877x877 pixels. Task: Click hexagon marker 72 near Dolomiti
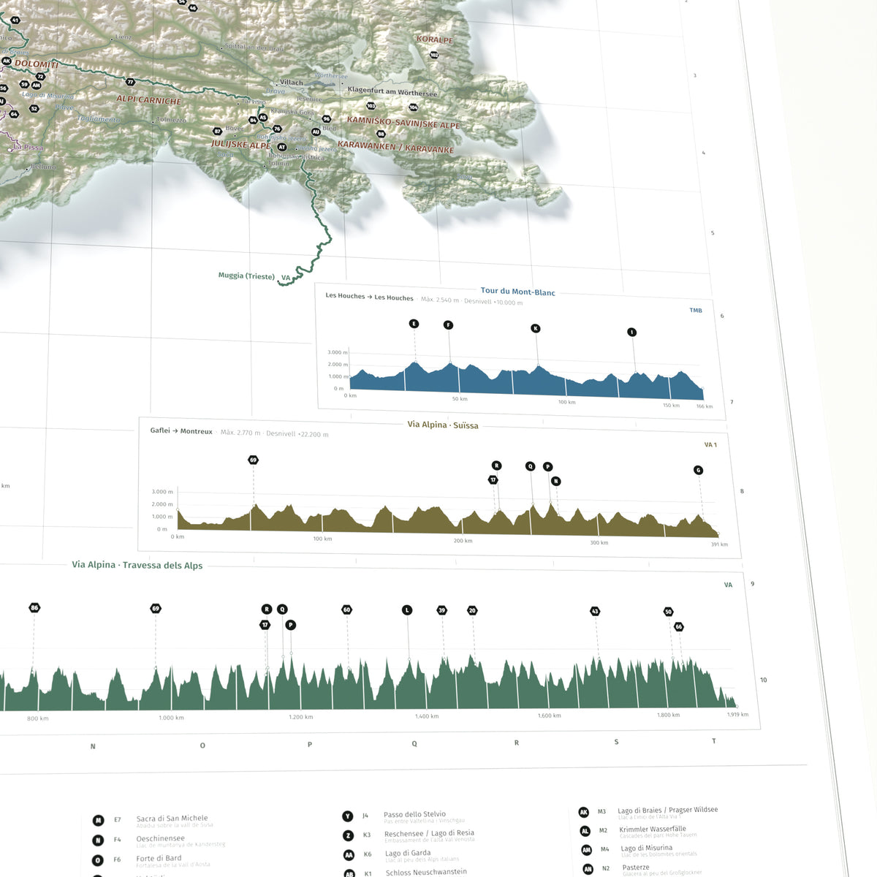pos(40,76)
